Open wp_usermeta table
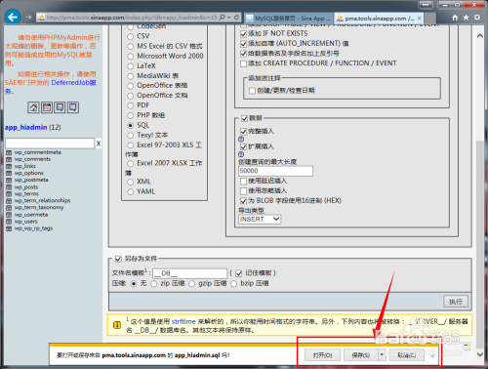This screenshot has width=488, height=369. 31,215
